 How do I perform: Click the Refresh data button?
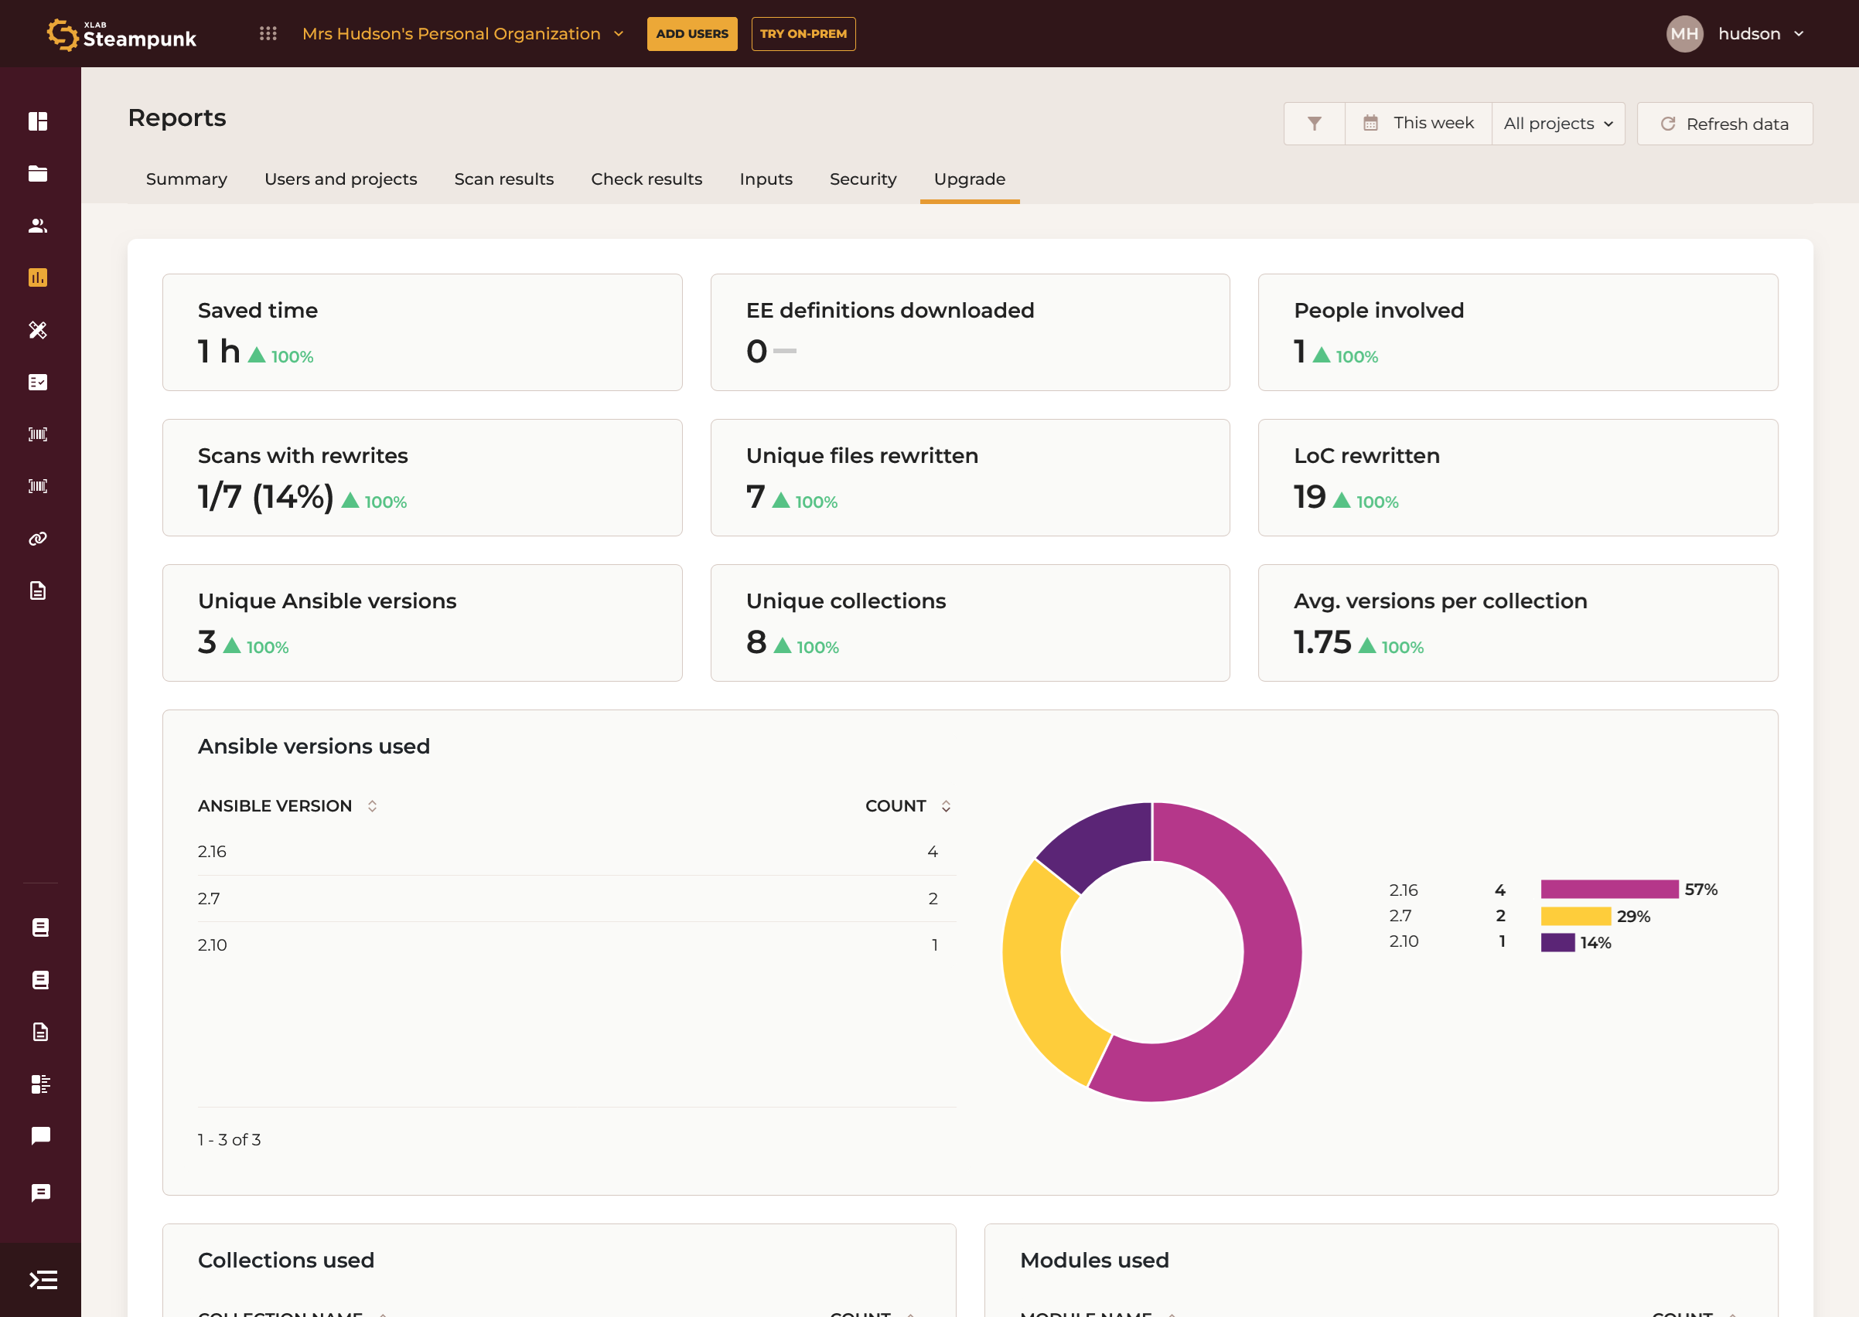coord(1724,123)
